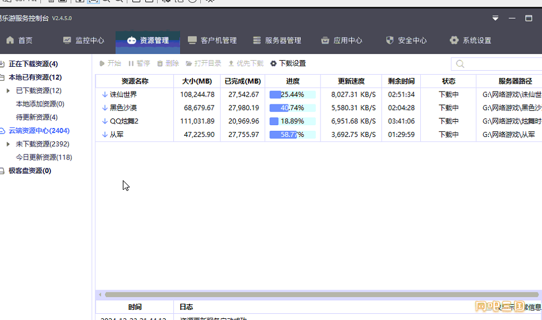The height and width of the screenshot is (320, 542).
Task: Select 待更新资源(4) item
Action: tap(36, 117)
